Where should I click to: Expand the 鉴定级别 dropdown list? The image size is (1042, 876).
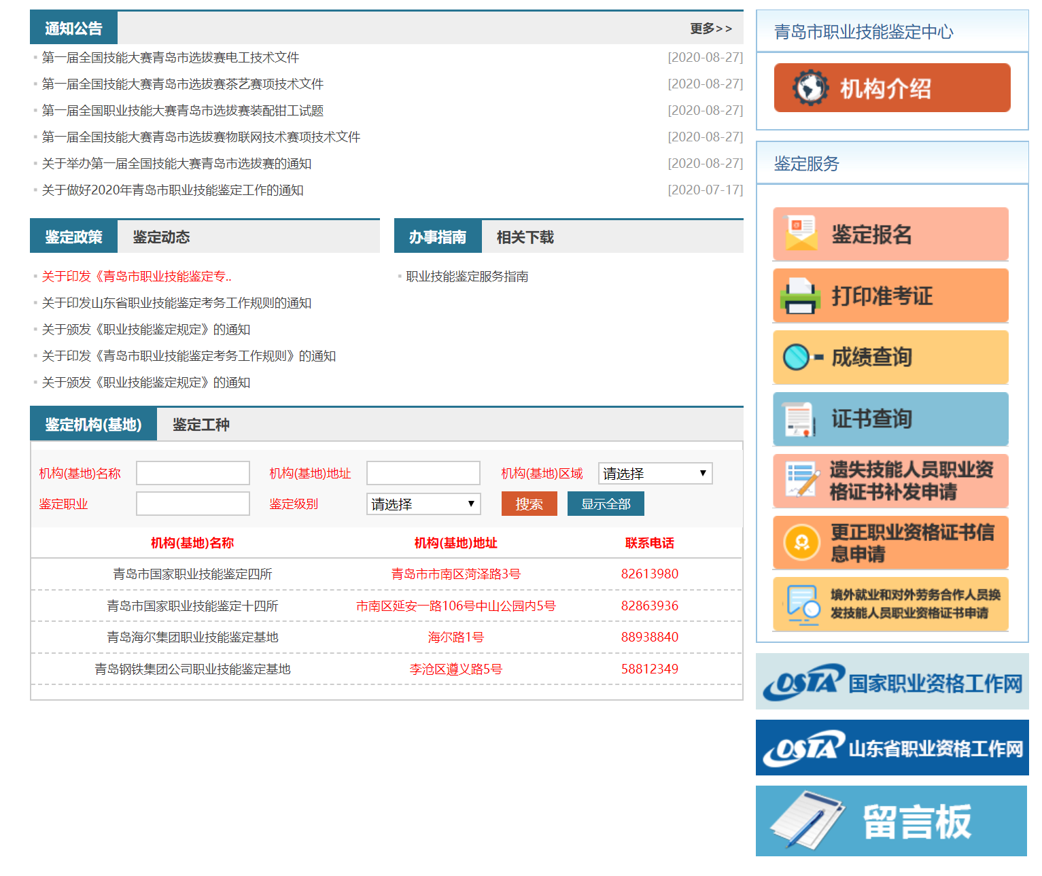pyautogui.click(x=423, y=504)
